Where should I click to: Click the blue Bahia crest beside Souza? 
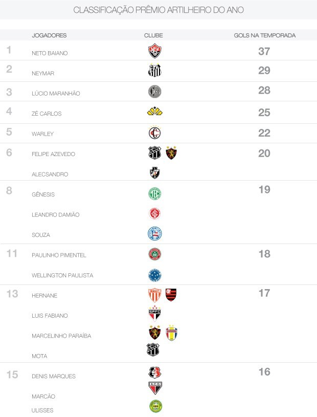pyautogui.click(x=154, y=234)
